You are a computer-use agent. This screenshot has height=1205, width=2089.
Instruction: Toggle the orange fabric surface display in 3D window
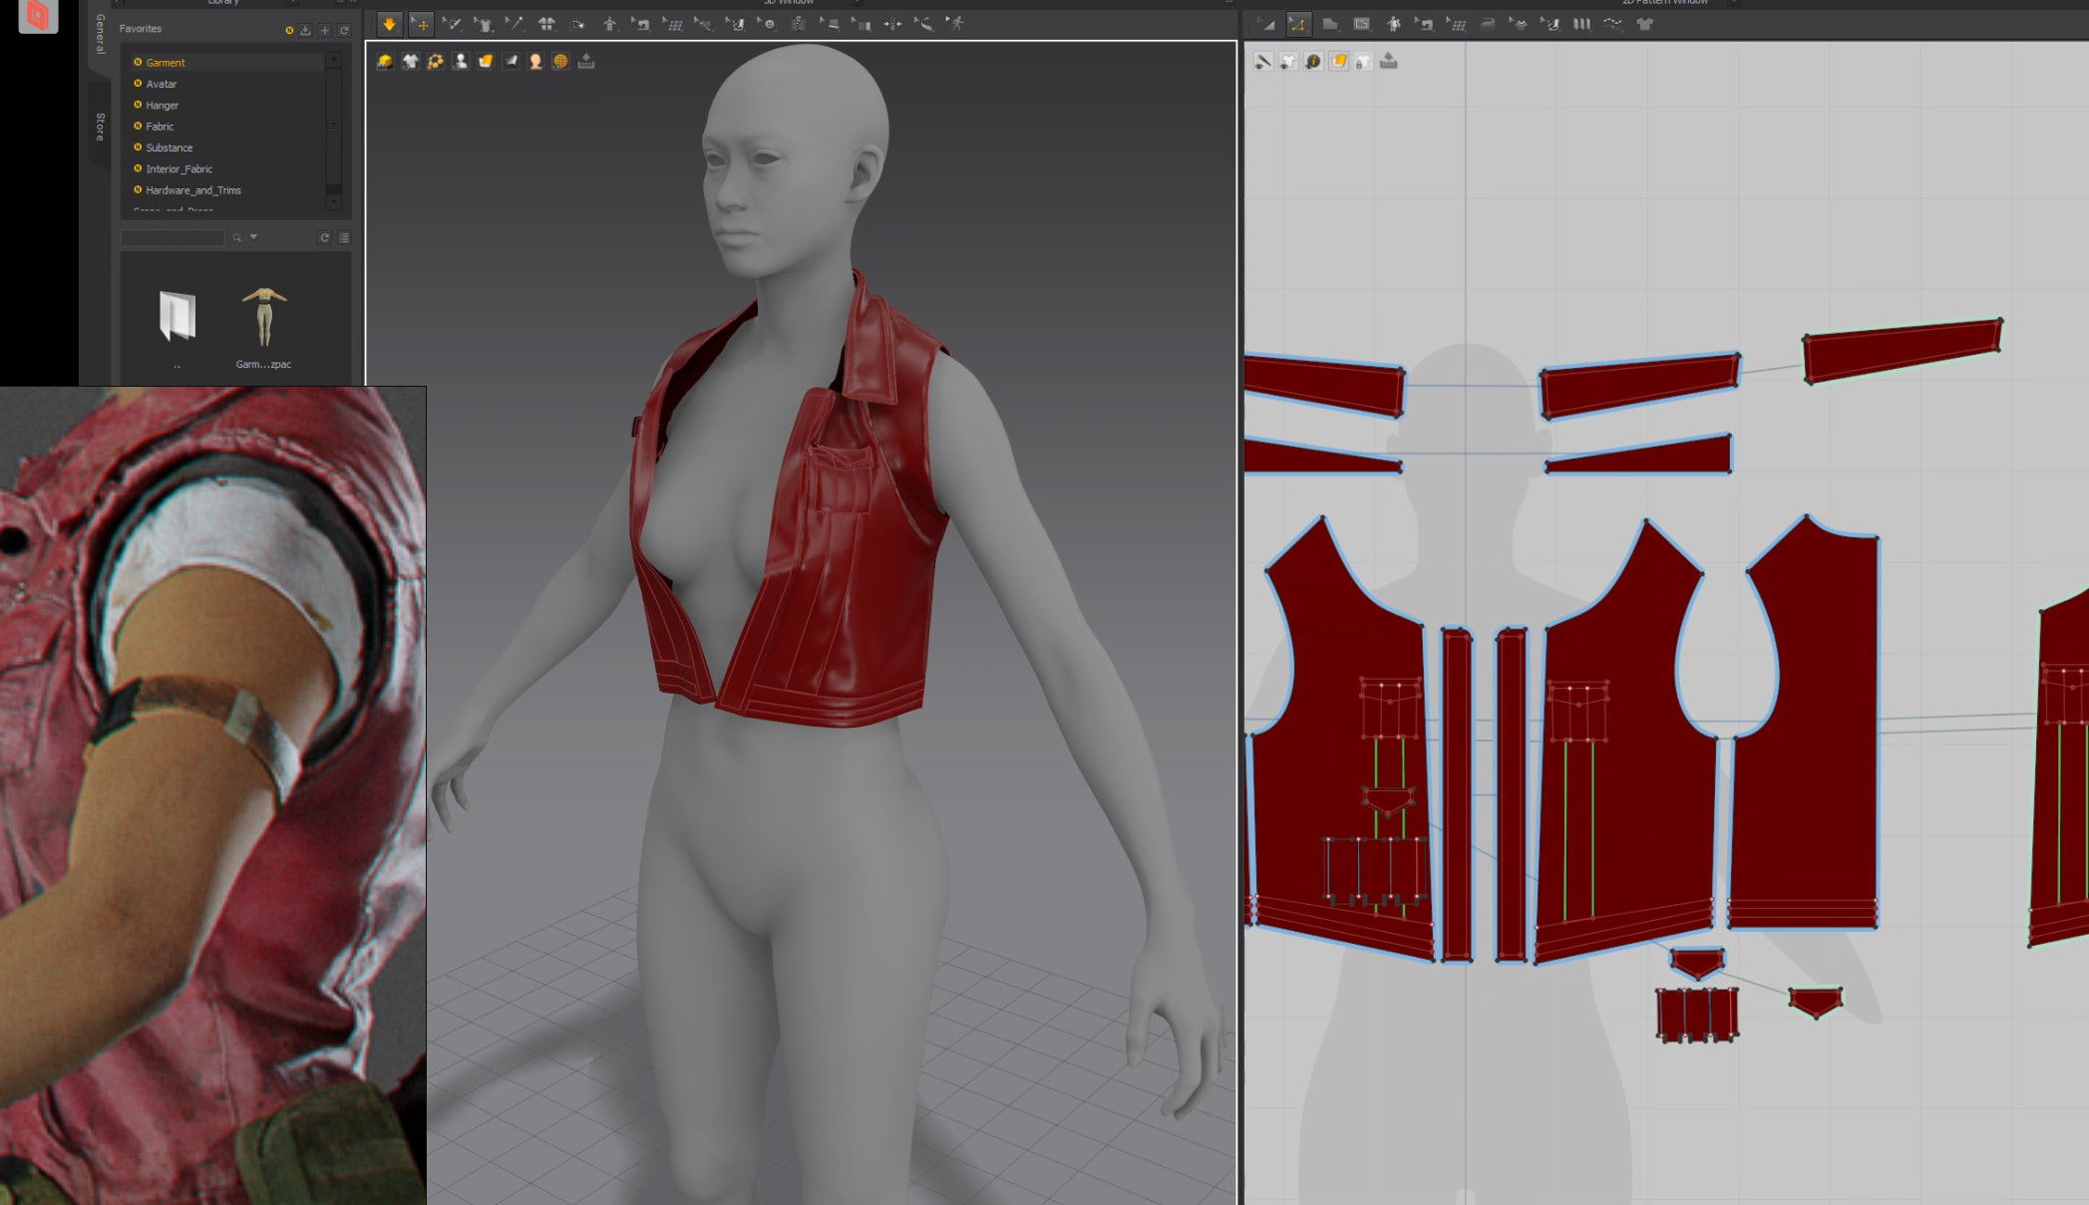tap(486, 62)
